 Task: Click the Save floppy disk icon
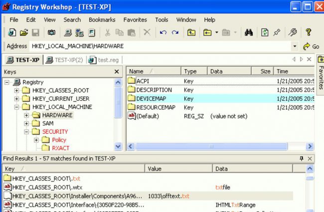tap(35, 32)
